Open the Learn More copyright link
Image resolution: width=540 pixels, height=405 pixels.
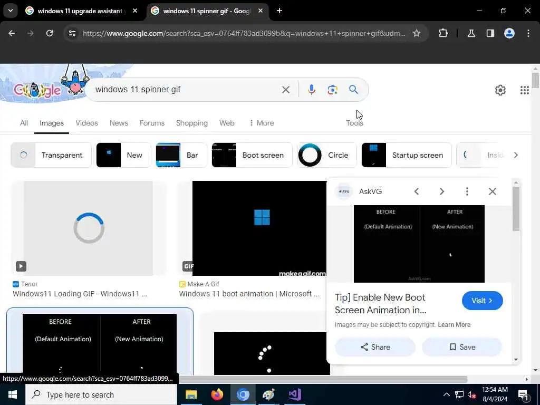point(454,325)
